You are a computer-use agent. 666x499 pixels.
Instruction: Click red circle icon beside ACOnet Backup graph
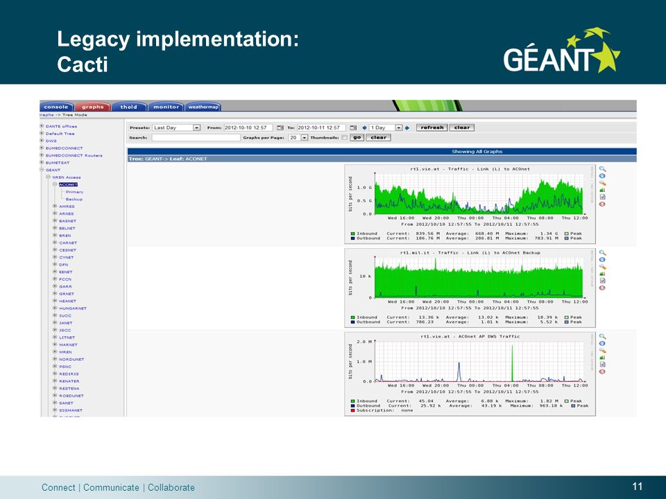coord(602,288)
